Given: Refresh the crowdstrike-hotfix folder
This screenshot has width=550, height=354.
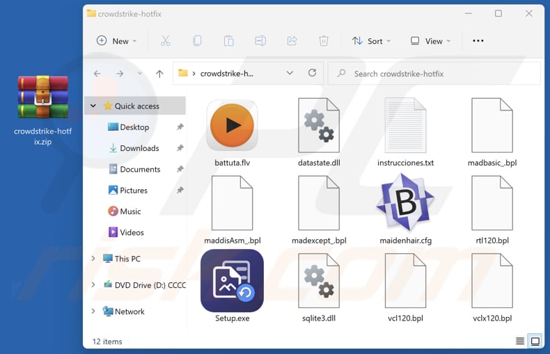Looking at the screenshot, I should (312, 73).
